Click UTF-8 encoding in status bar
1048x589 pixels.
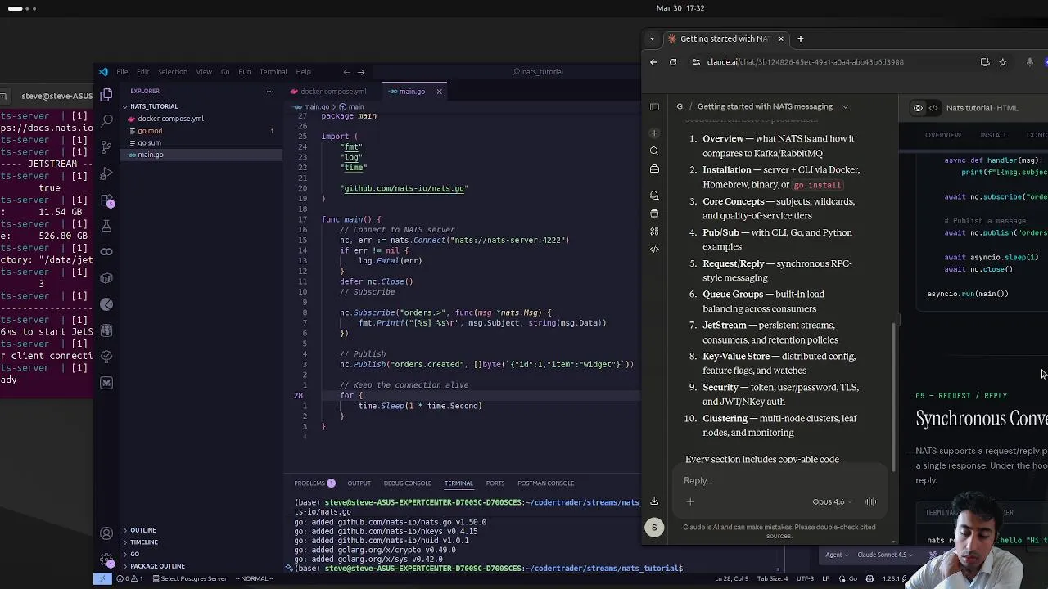[803, 579]
